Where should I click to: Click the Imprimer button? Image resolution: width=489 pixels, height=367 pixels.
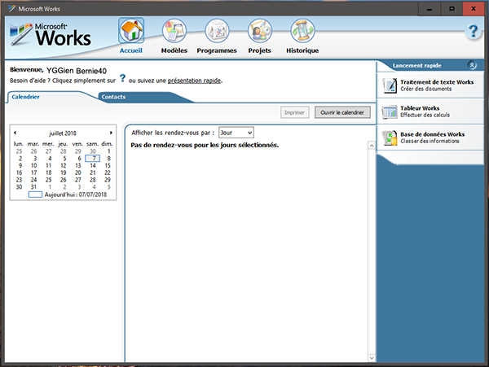[x=295, y=112]
